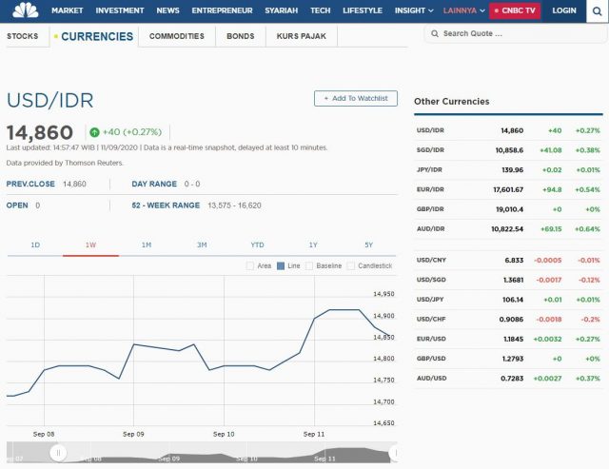Click the Add To Watchlist button

point(355,98)
